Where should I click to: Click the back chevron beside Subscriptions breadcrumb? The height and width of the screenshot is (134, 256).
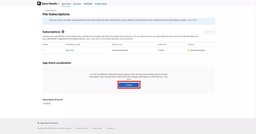click(43, 11)
